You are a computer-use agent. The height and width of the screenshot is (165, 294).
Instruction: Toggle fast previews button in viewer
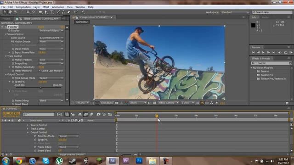[202, 103]
